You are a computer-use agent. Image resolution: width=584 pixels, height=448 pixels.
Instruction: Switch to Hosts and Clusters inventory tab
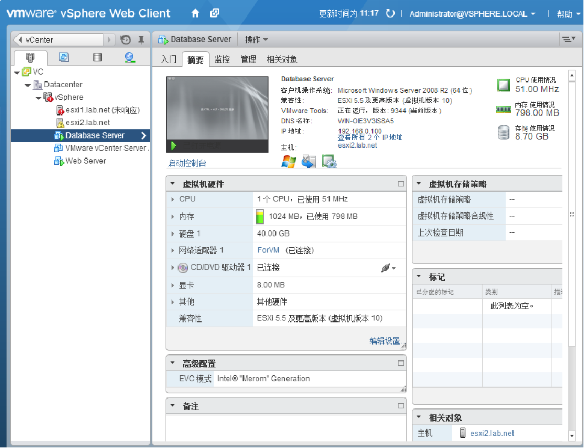coord(30,57)
